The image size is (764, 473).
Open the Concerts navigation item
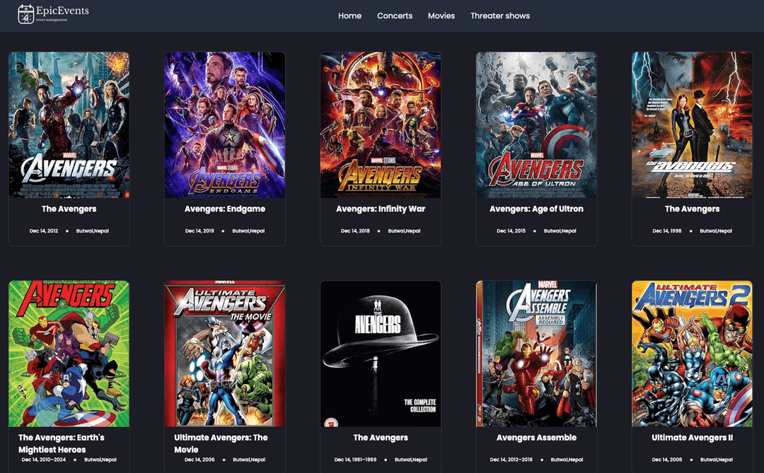click(x=394, y=16)
